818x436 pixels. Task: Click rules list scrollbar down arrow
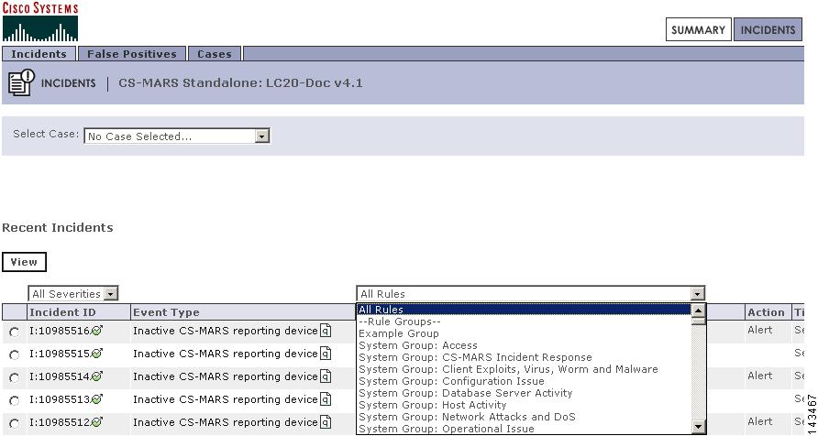tap(698, 428)
